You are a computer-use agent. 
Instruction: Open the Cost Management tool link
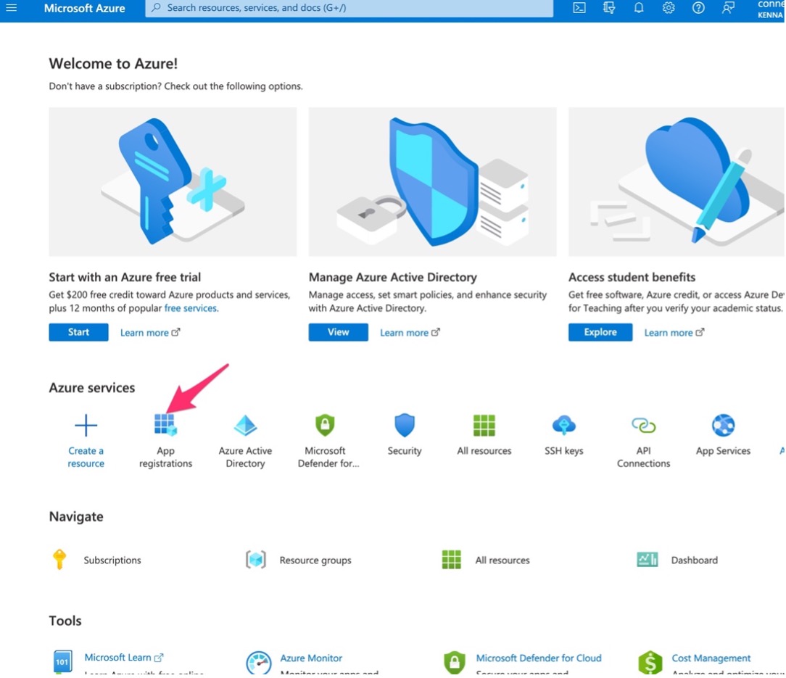(711, 658)
